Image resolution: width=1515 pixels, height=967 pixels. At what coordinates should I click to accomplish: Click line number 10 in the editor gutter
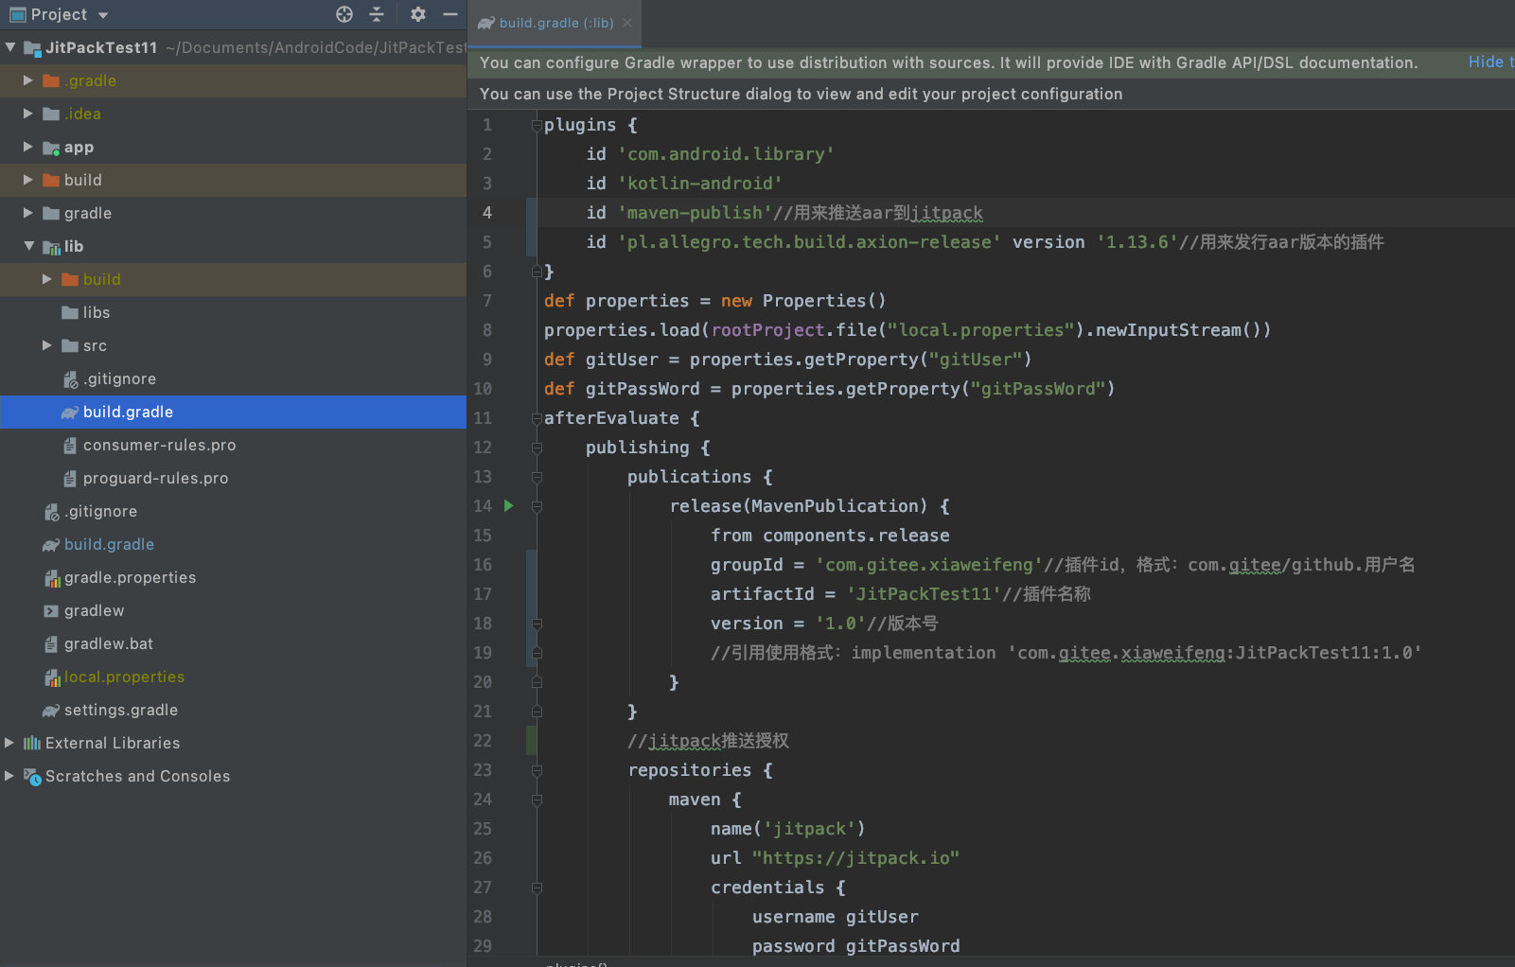point(483,388)
